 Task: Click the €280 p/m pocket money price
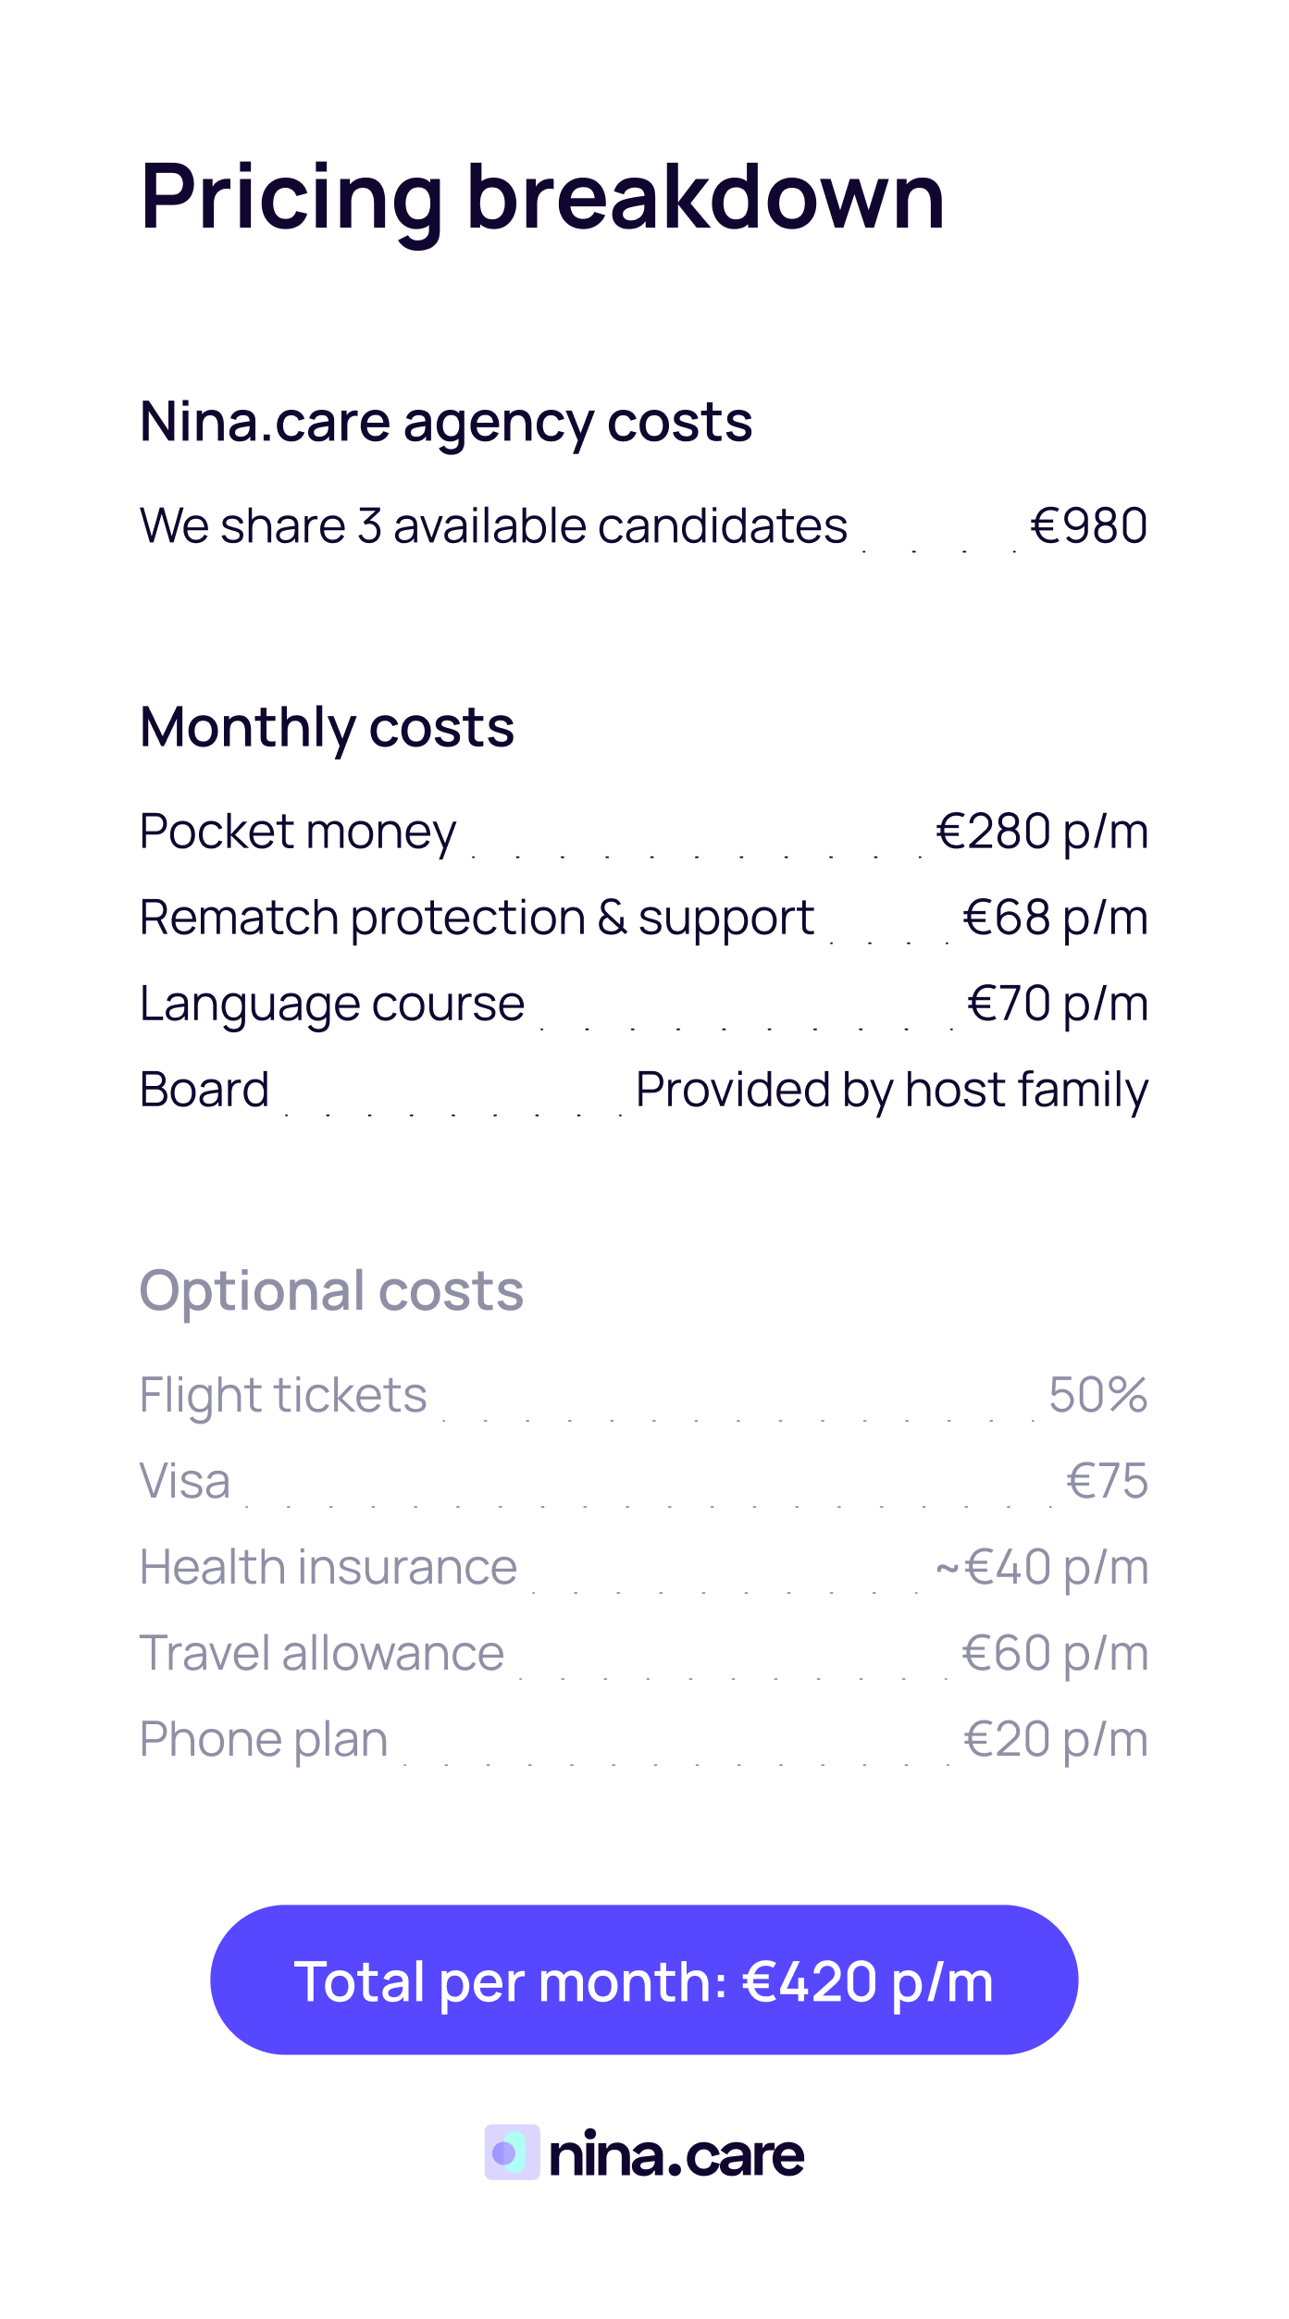[x=1042, y=832]
